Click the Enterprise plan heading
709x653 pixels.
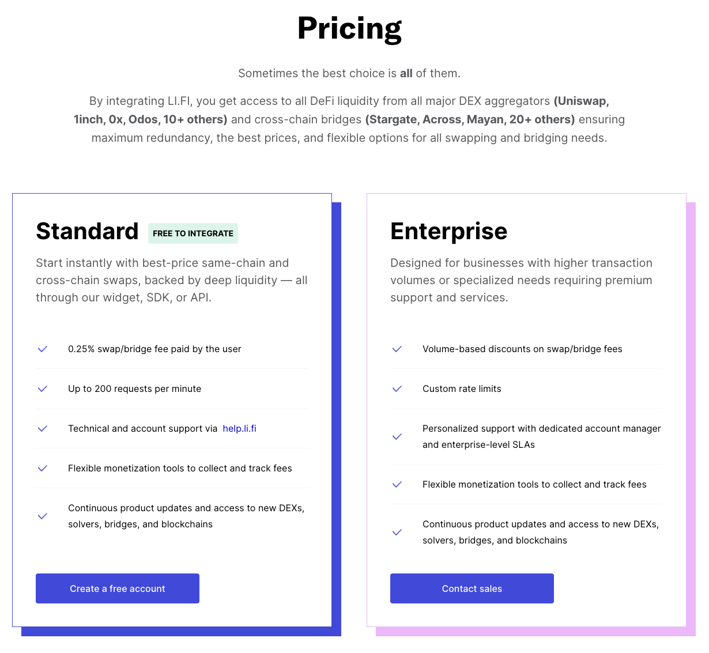pyautogui.click(x=448, y=231)
